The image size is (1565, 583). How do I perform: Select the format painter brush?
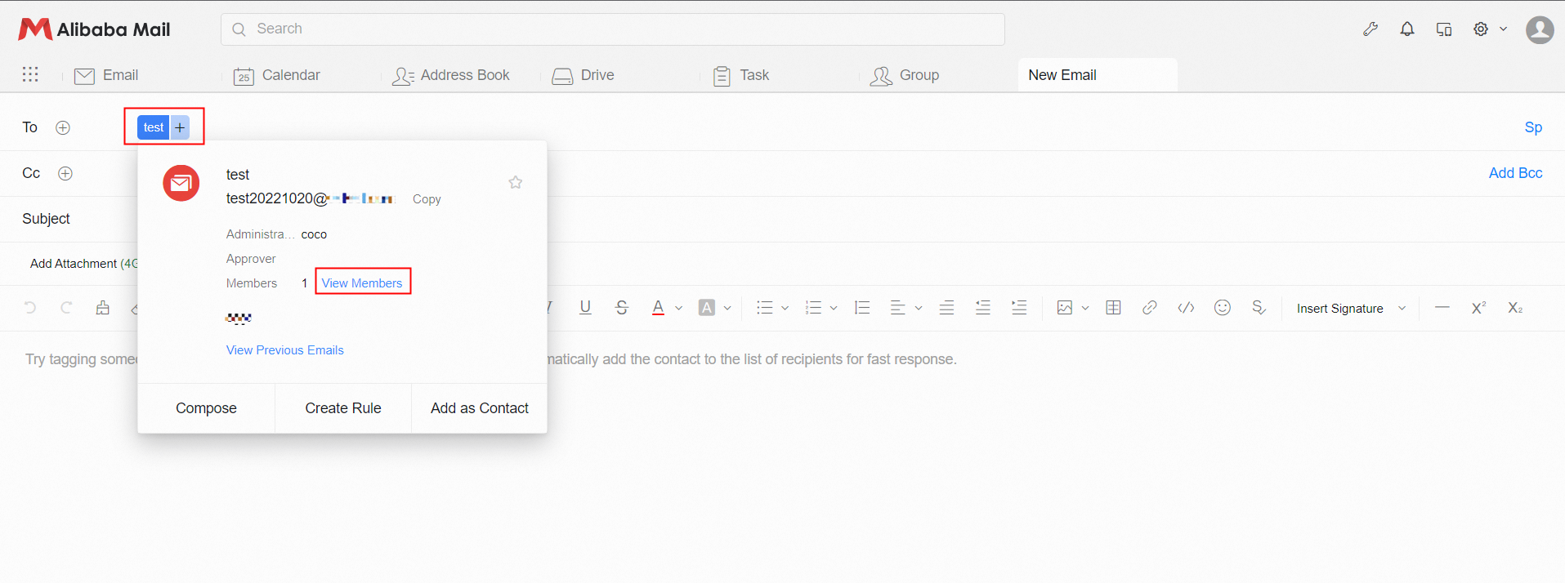coord(102,308)
